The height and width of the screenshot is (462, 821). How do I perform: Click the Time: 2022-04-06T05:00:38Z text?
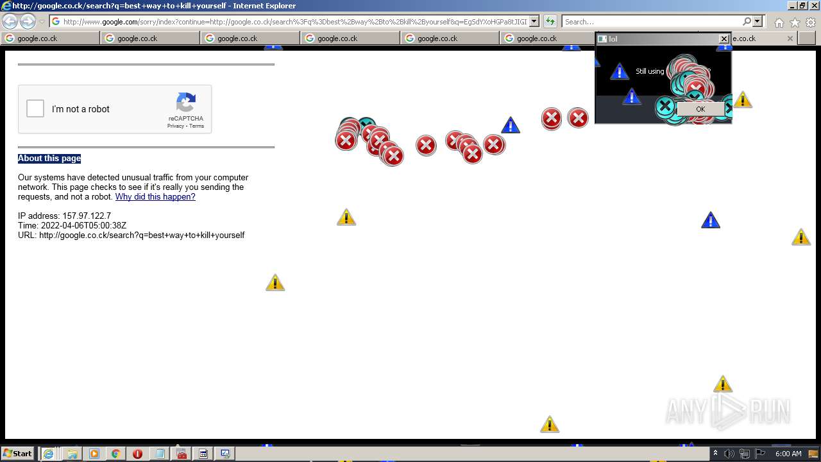[x=72, y=226]
